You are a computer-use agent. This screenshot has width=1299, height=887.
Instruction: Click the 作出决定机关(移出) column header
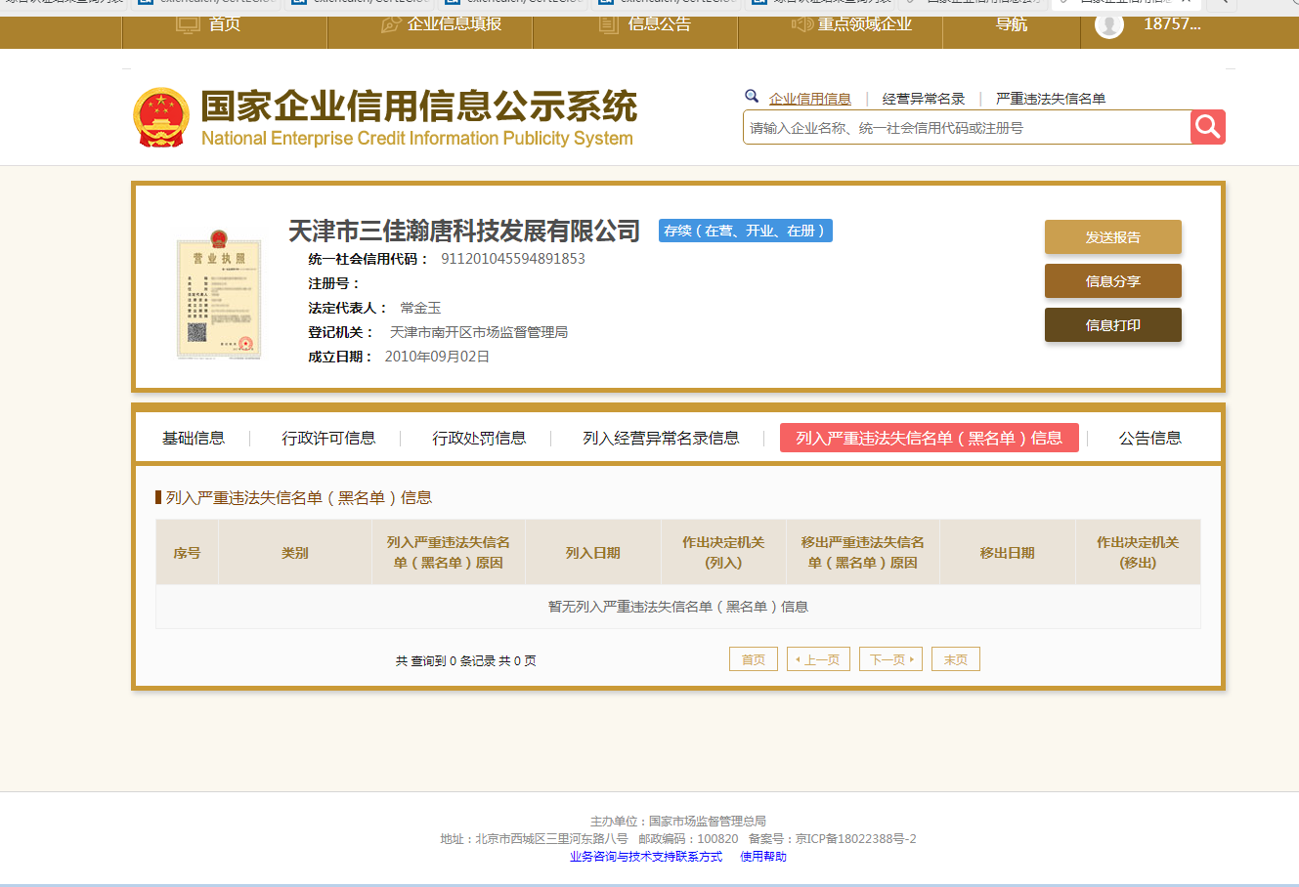point(1138,553)
